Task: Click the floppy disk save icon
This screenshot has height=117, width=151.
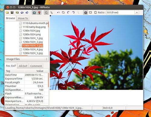Action: tap(12, 12)
